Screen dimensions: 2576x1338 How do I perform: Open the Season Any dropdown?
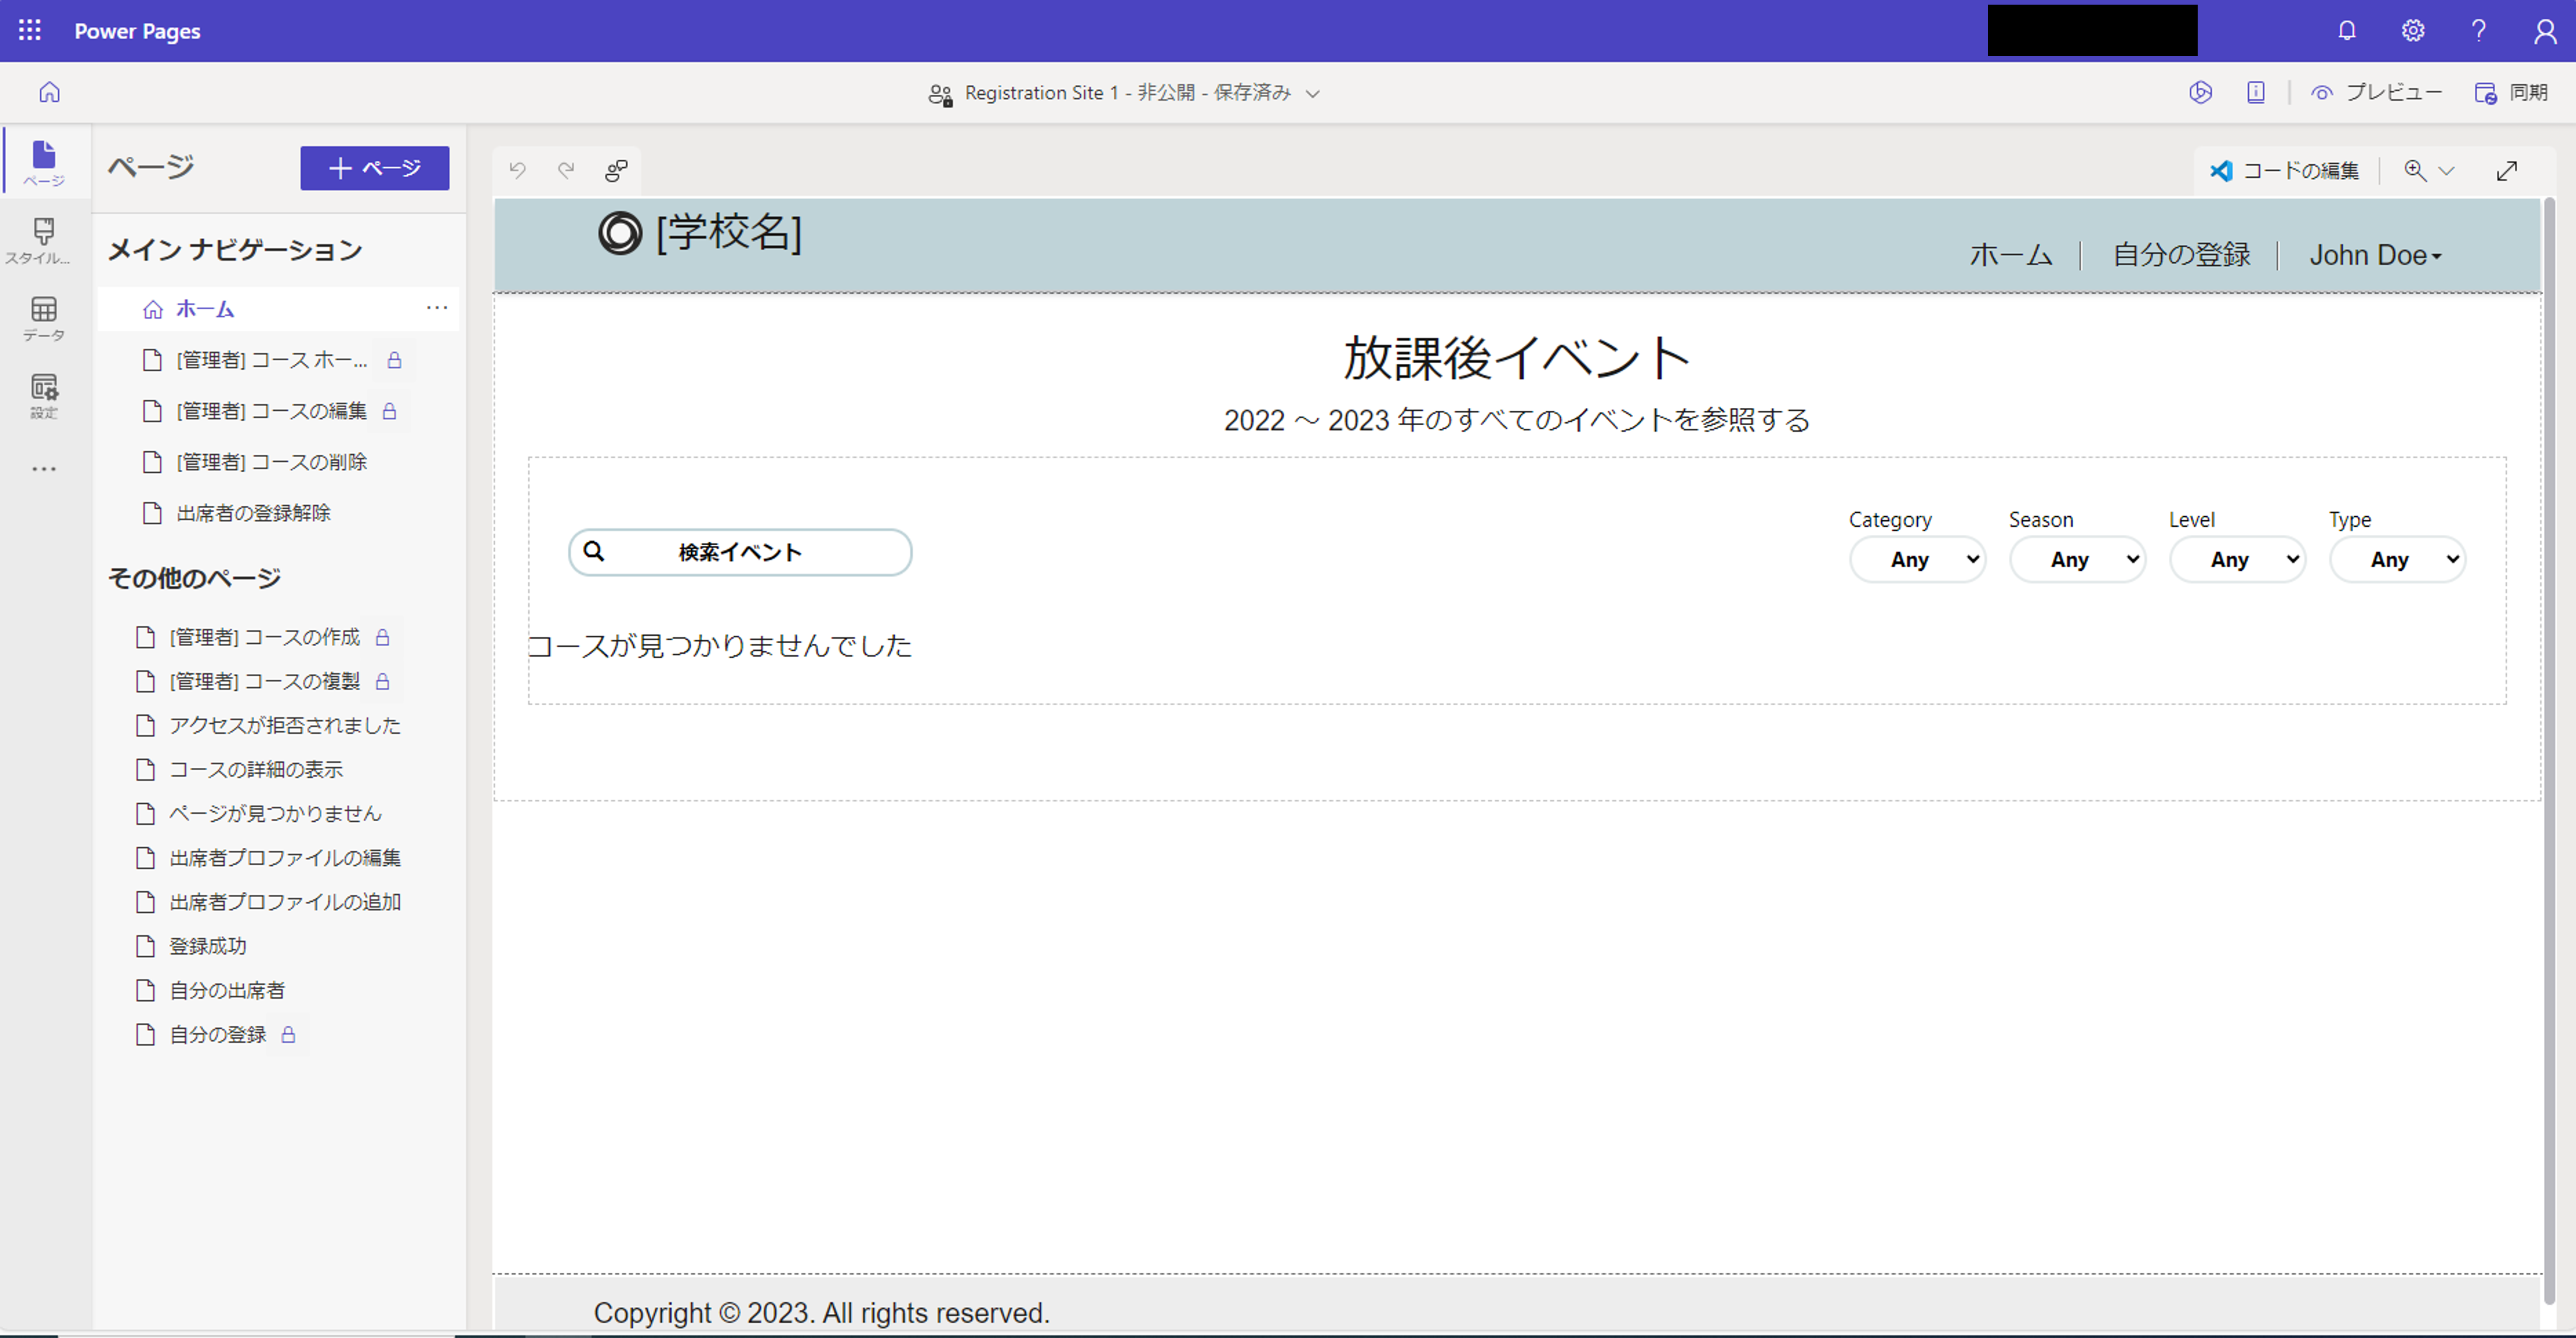tap(2077, 559)
